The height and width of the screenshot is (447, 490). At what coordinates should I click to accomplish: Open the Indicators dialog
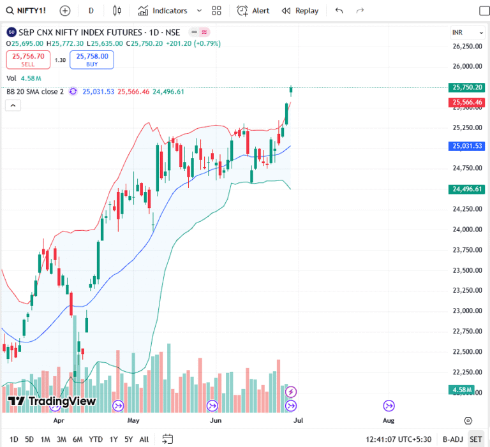coord(163,11)
